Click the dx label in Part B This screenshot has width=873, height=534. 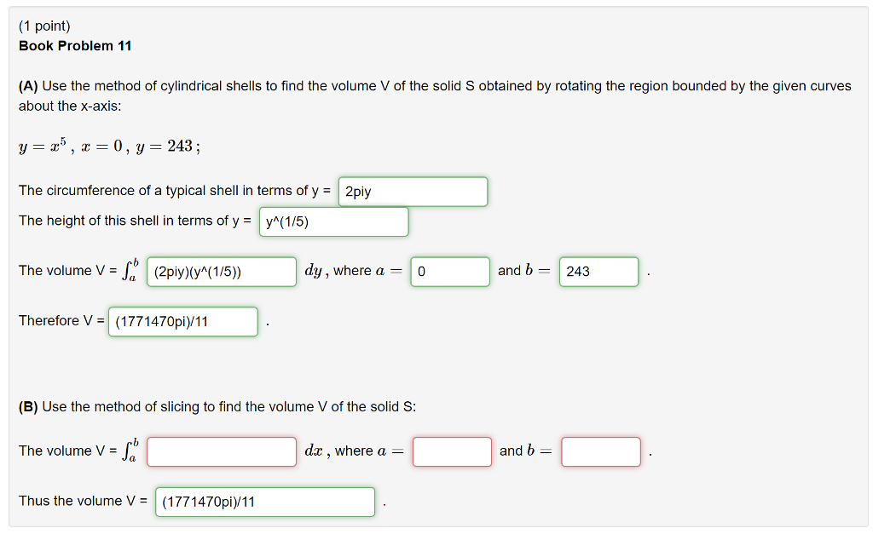315,451
